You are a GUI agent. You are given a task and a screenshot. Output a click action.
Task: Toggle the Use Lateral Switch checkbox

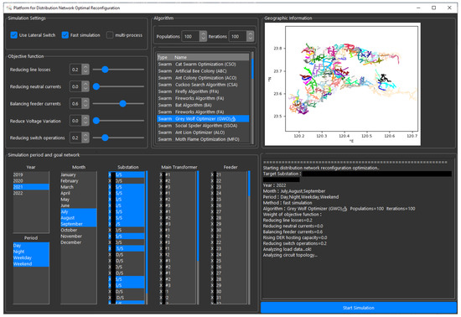coord(13,35)
